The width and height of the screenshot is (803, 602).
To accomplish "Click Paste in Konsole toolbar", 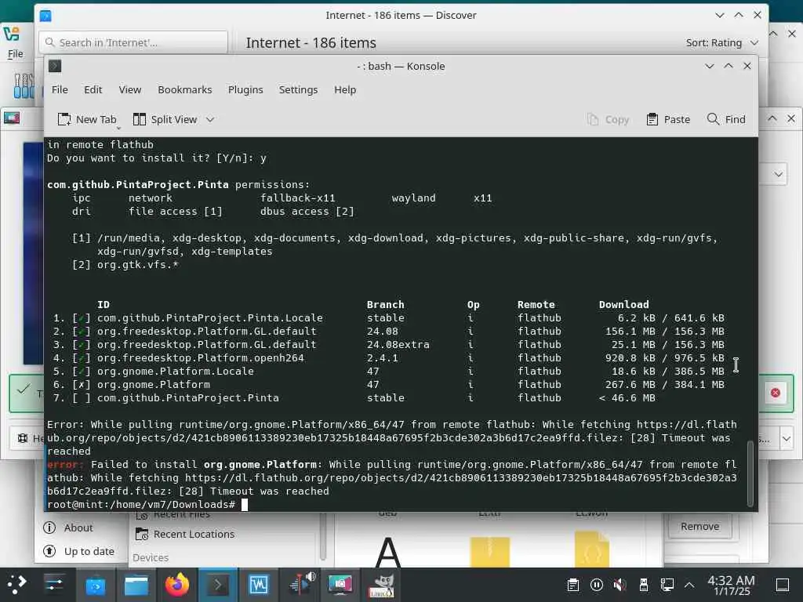I will pos(668,119).
